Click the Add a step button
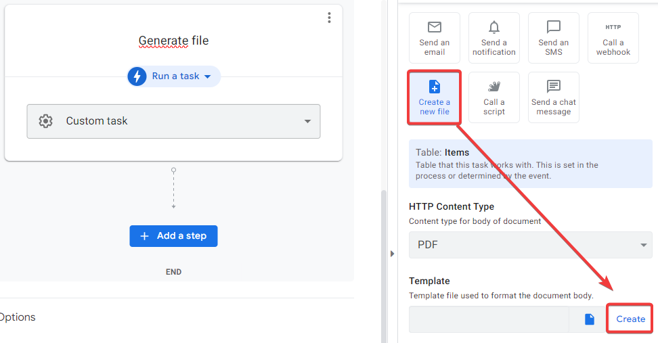 [173, 236]
